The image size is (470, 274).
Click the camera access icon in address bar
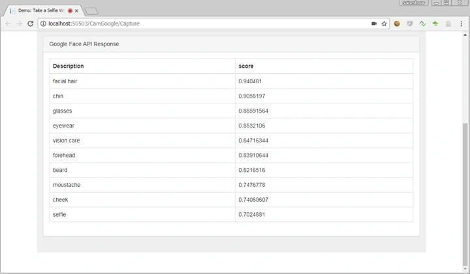coord(374,23)
